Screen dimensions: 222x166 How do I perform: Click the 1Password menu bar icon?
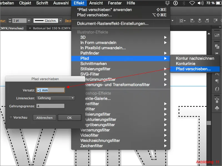coord(175,3)
